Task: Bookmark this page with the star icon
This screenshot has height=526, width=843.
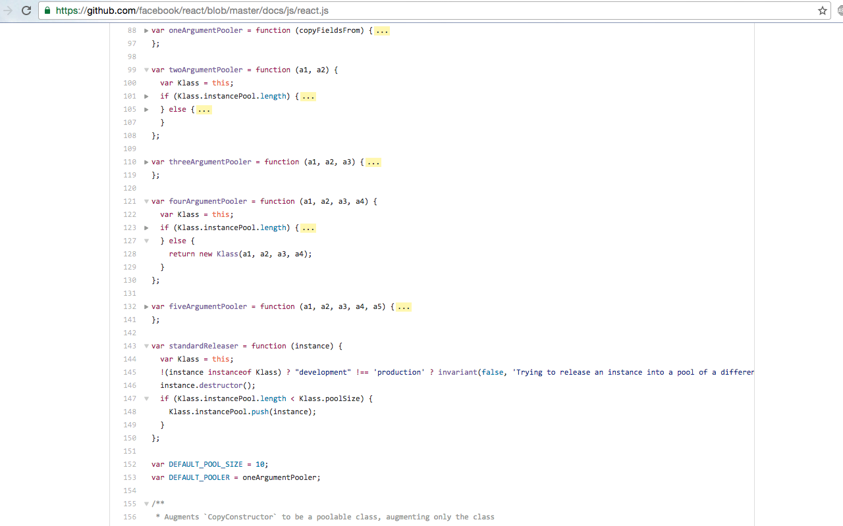Action: pos(823,11)
